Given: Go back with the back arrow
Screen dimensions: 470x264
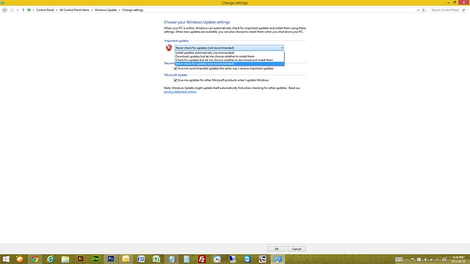Looking at the screenshot, I should pyautogui.click(x=5, y=10).
